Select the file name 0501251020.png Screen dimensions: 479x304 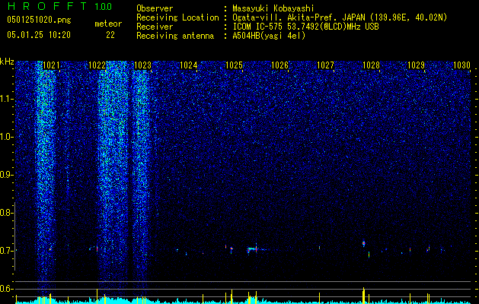(x=39, y=20)
